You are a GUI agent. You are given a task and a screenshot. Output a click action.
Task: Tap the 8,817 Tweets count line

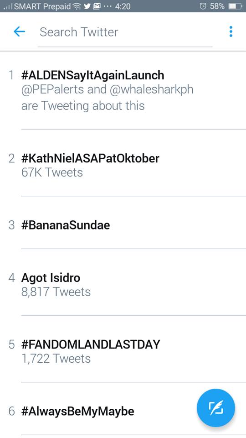56,292
